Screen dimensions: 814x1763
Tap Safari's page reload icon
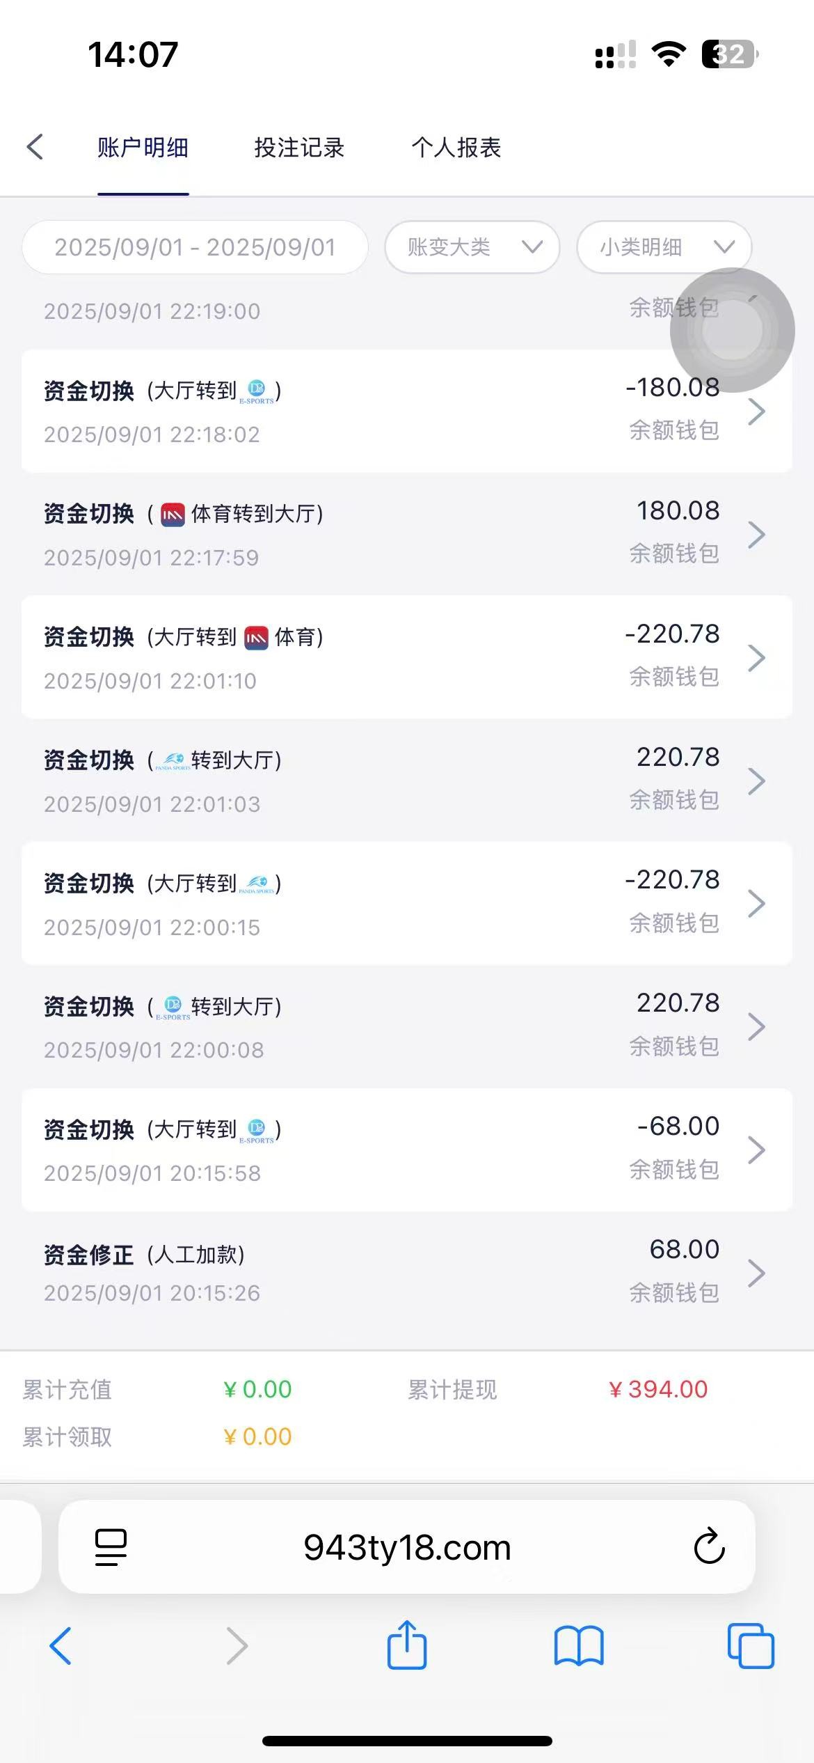coord(709,1546)
